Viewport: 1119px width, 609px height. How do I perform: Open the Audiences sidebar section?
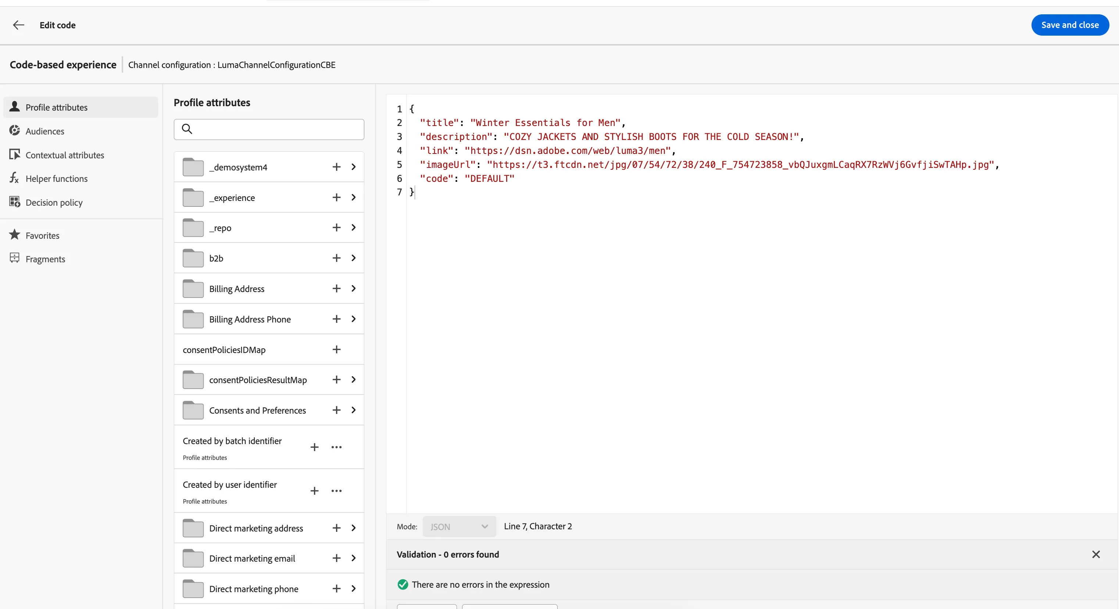tap(81, 131)
